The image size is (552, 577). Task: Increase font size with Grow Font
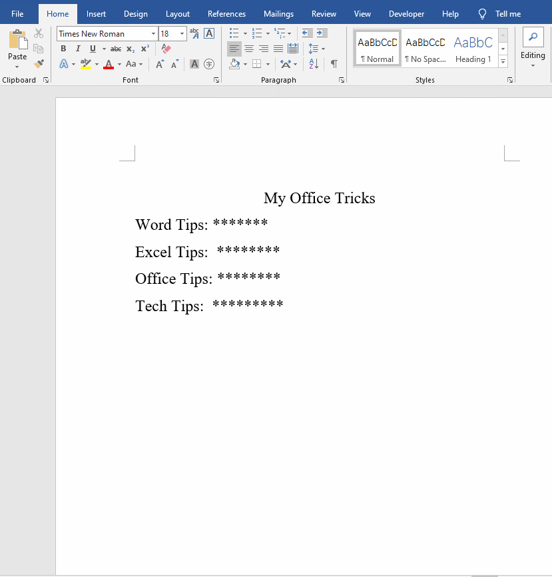[160, 64]
